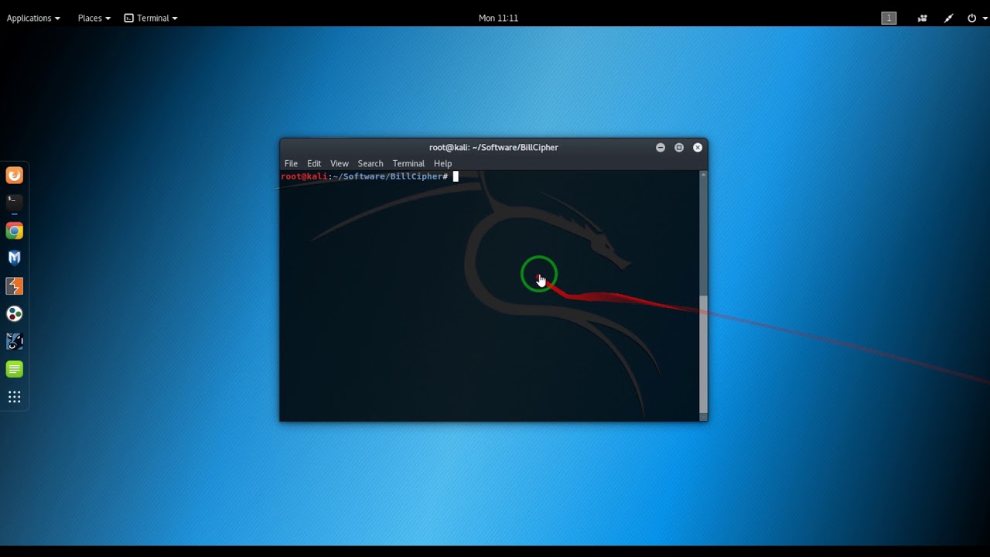Open Metasploit from the dock
The image size is (990, 557).
pyautogui.click(x=14, y=258)
